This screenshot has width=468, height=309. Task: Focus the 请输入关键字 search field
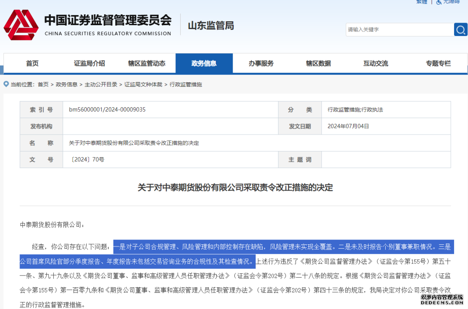400,30
